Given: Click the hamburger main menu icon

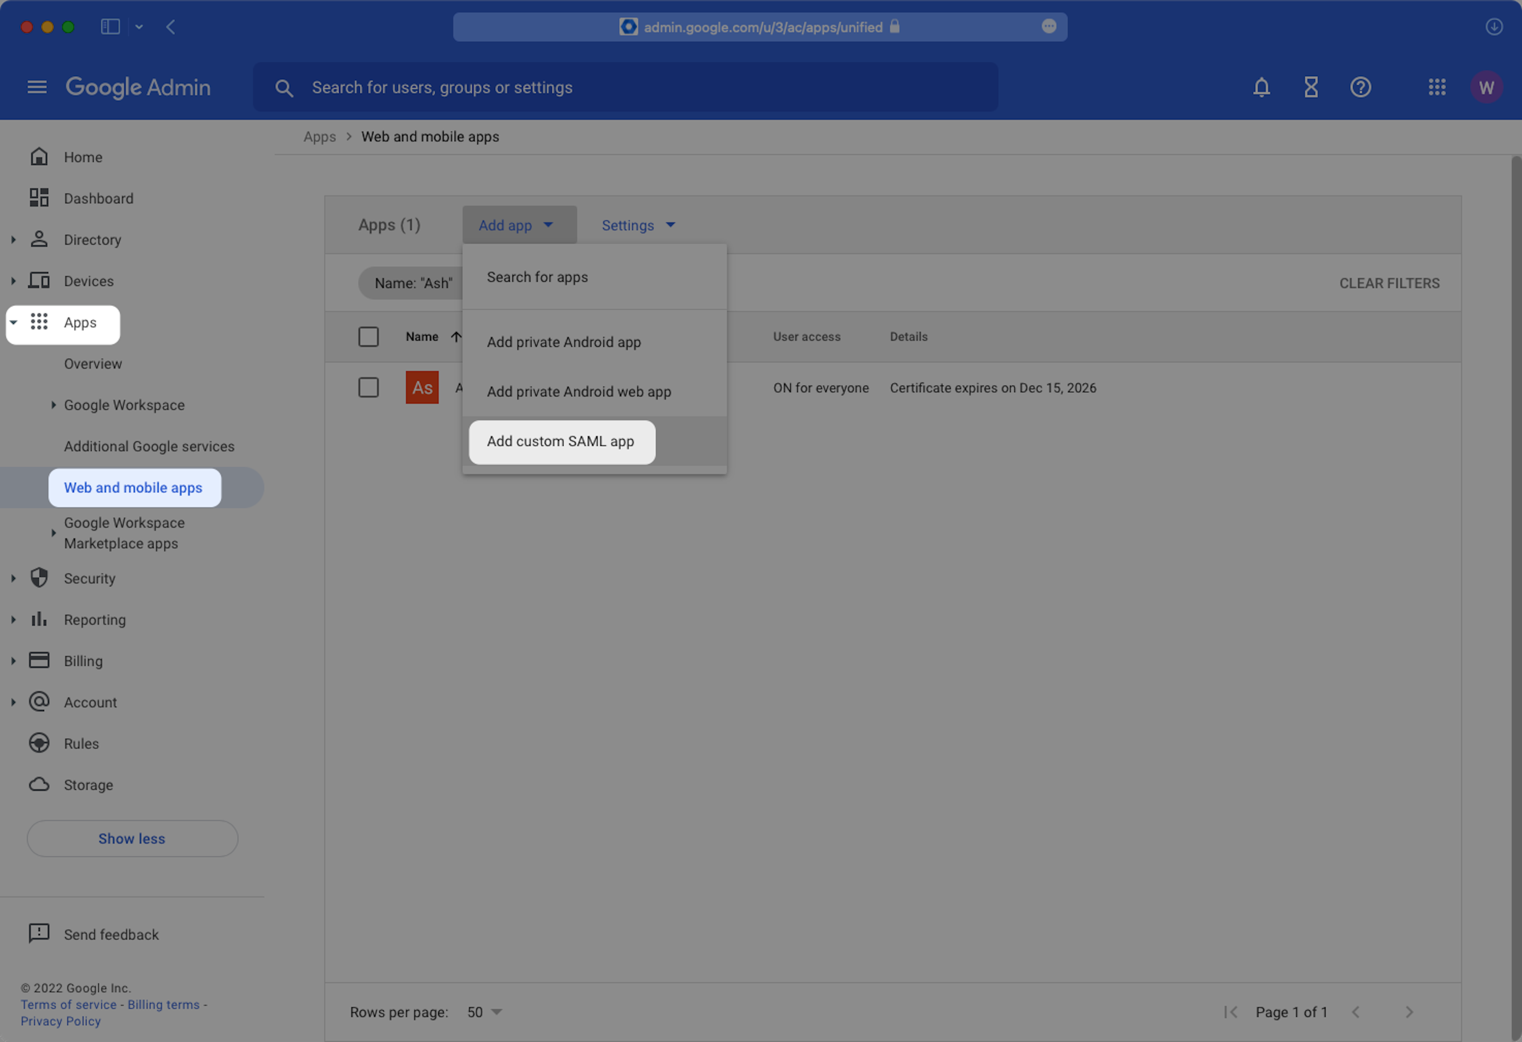Looking at the screenshot, I should (x=37, y=87).
